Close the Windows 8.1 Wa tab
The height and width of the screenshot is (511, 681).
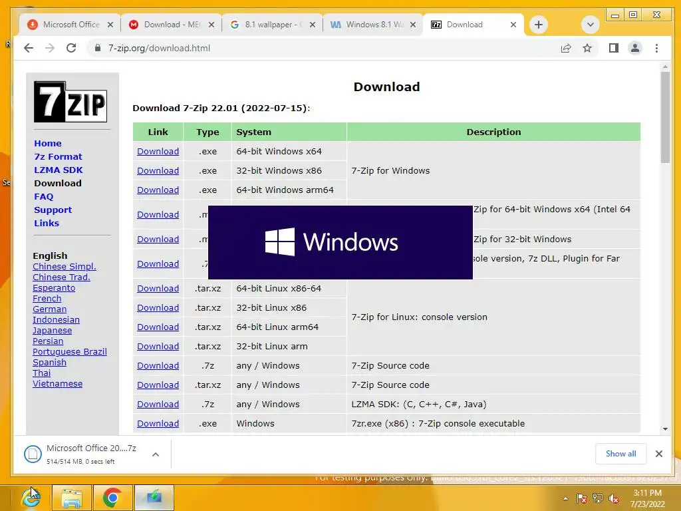tap(413, 25)
